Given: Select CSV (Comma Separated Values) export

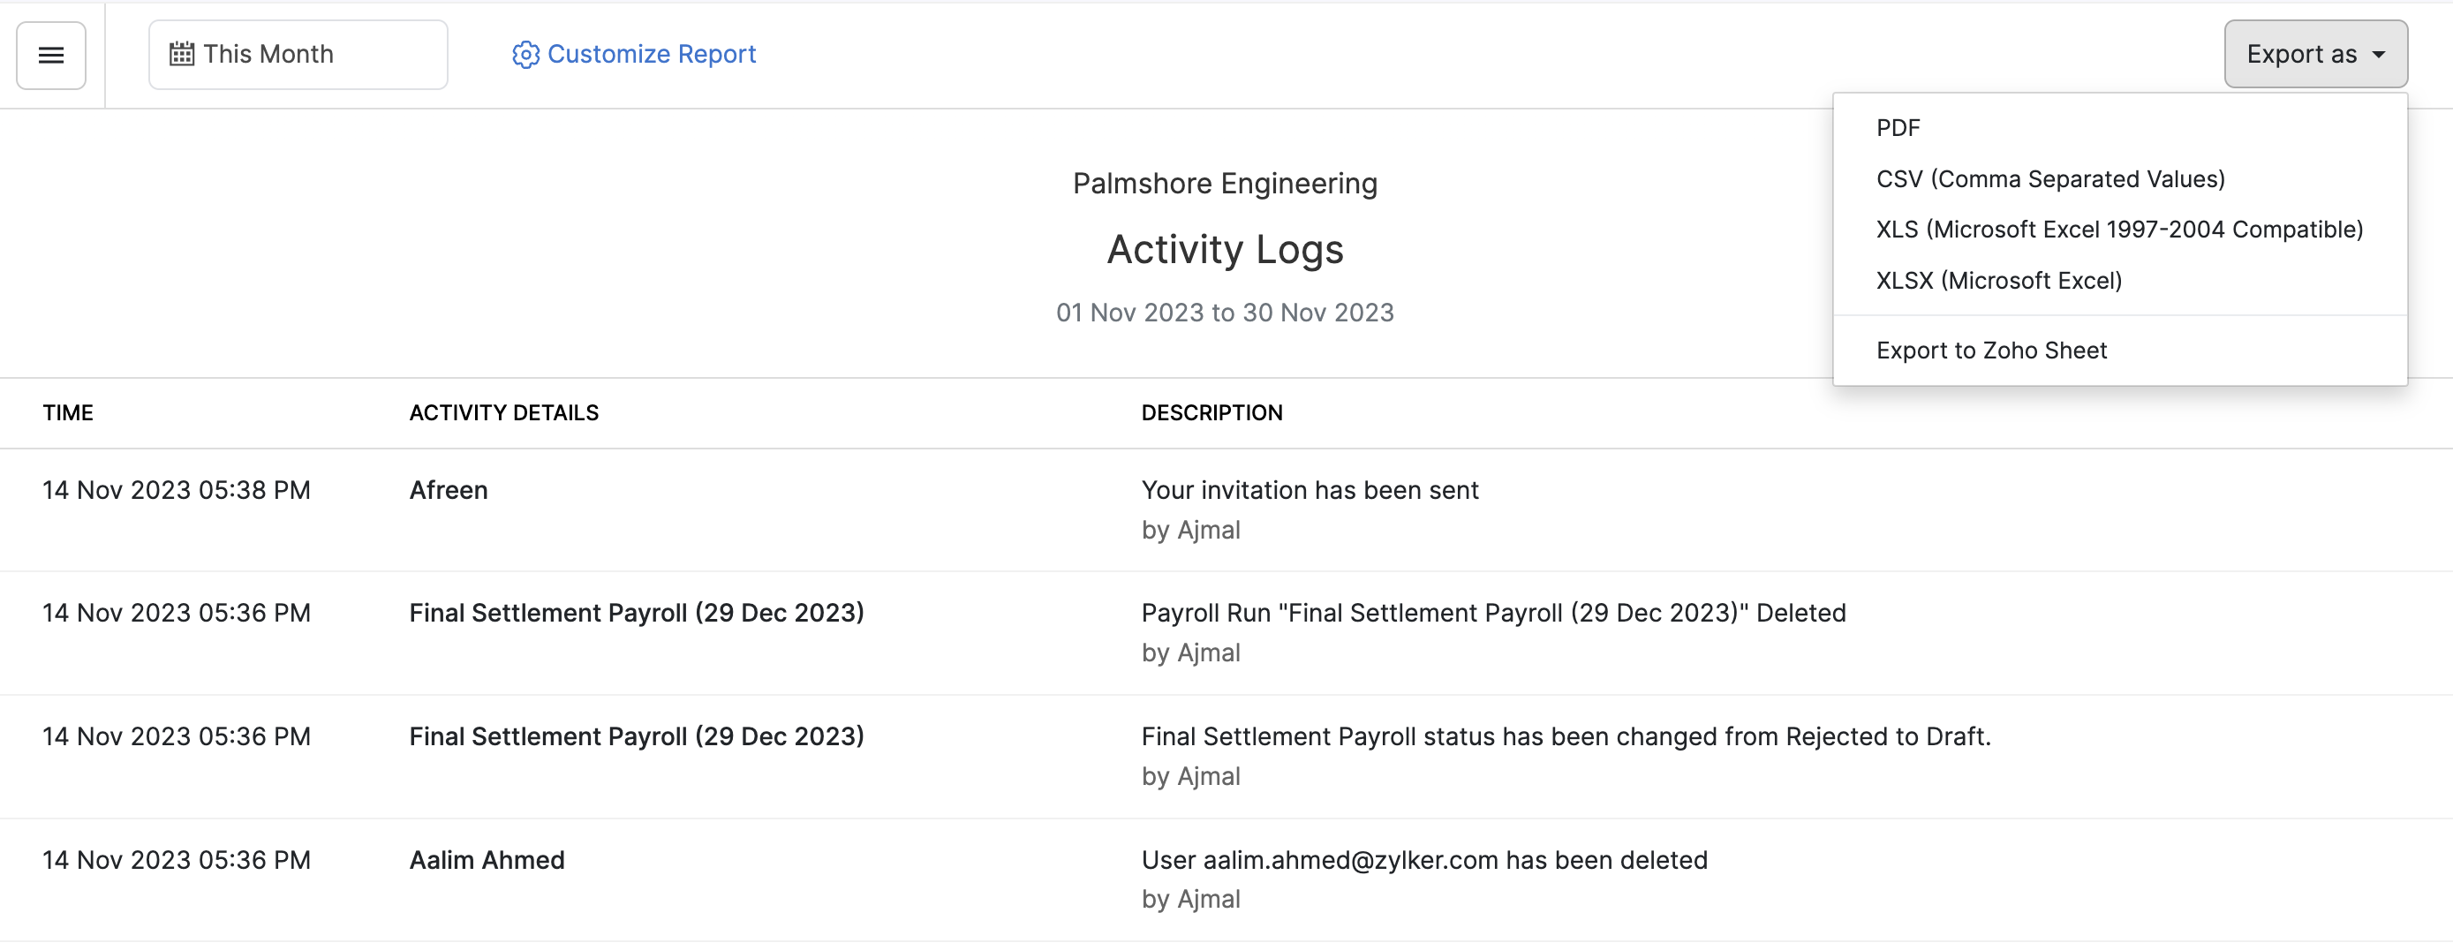Looking at the screenshot, I should pyautogui.click(x=2050, y=179).
